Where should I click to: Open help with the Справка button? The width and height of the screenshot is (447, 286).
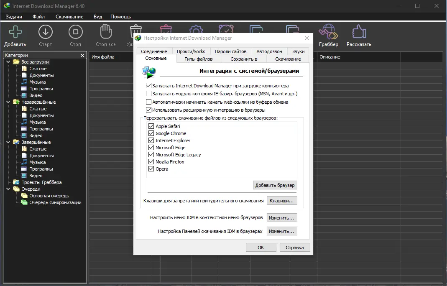(294, 248)
